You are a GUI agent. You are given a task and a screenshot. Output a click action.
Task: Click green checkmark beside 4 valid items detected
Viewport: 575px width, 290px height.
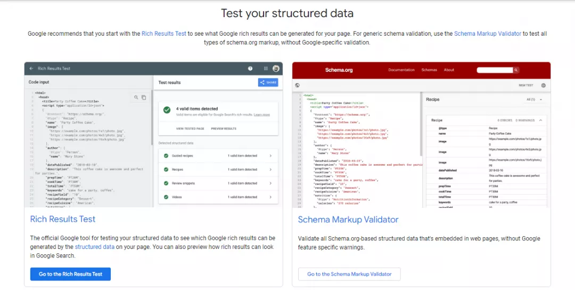coord(167,110)
